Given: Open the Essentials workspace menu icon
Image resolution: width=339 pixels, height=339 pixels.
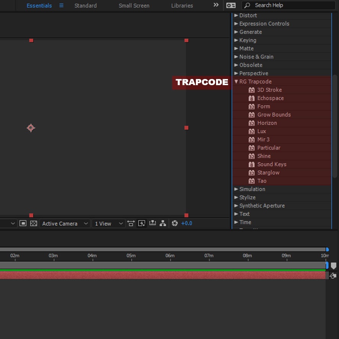Looking at the screenshot, I should [61, 5].
